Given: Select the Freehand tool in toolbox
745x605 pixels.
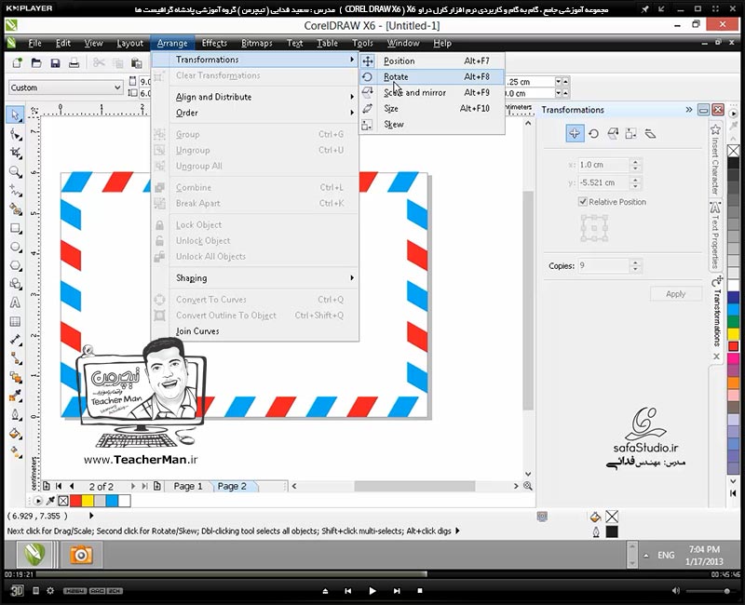Looking at the screenshot, I should (x=15, y=191).
